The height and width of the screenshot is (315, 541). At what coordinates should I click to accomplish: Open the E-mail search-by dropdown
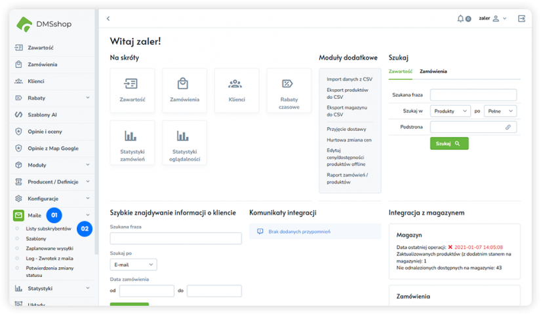click(x=133, y=265)
